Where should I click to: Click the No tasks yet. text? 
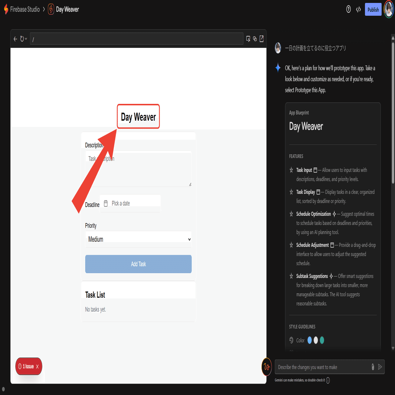95,309
